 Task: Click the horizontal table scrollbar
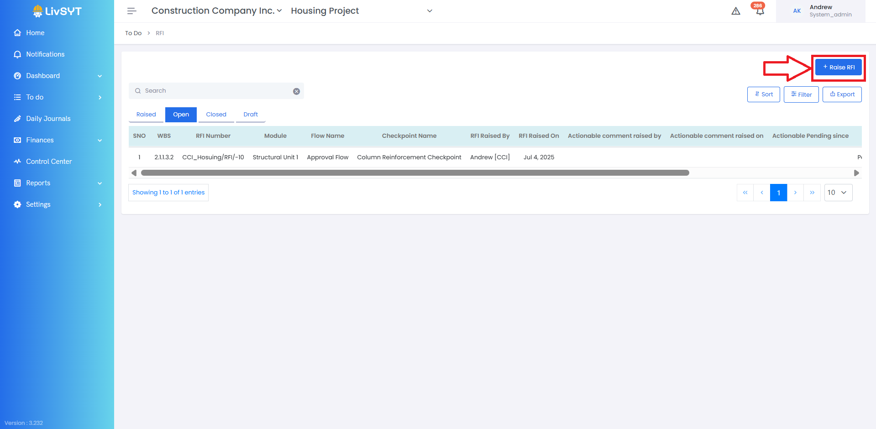pos(415,173)
